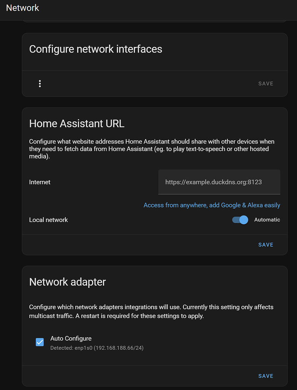Click the Internet row label
Screen dimensions: 297x390
coord(40,182)
